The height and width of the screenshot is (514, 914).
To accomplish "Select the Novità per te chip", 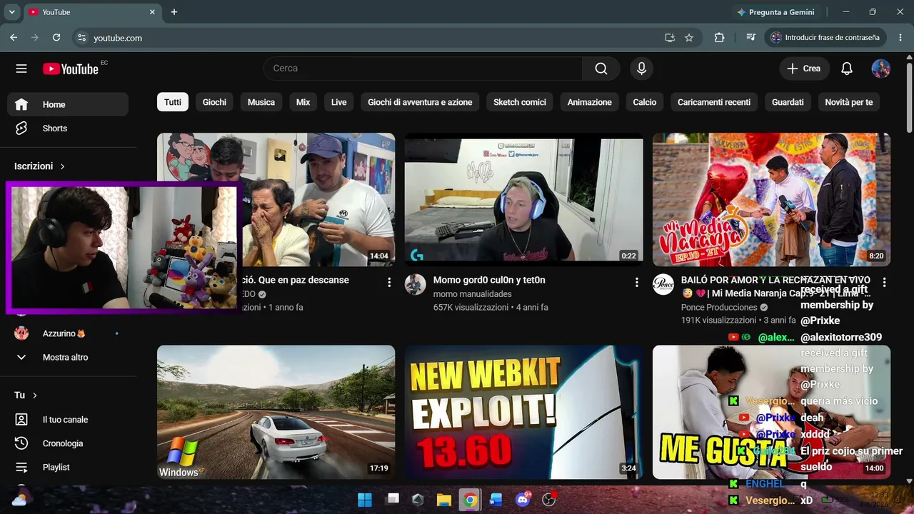I will click(x=849, y=102).
